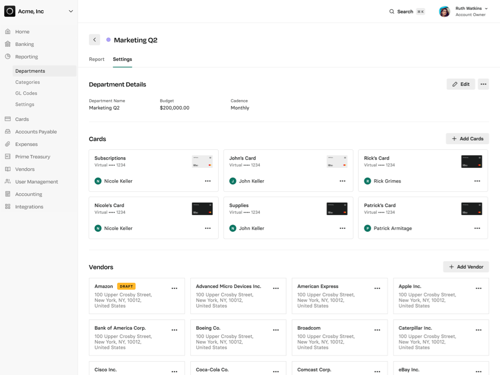The height and width of the screenshot is (375, 500).
Task: Click the Integrations grid icon
Action: 8,207
